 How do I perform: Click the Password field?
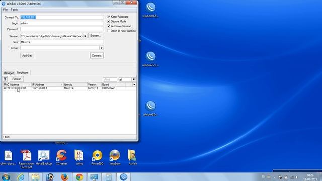(x=62, y=29)
